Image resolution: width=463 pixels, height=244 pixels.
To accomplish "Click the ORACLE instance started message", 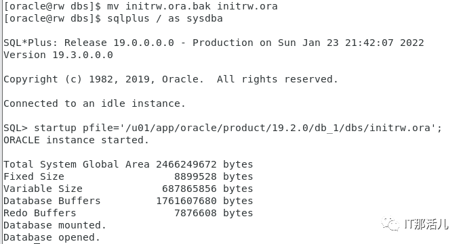I will 76,140.
